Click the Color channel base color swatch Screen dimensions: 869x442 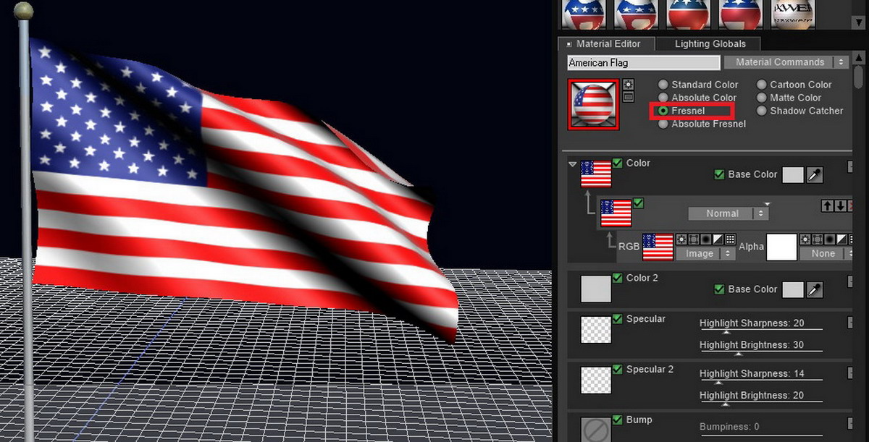pyautogui.click(x=793, y=174)
